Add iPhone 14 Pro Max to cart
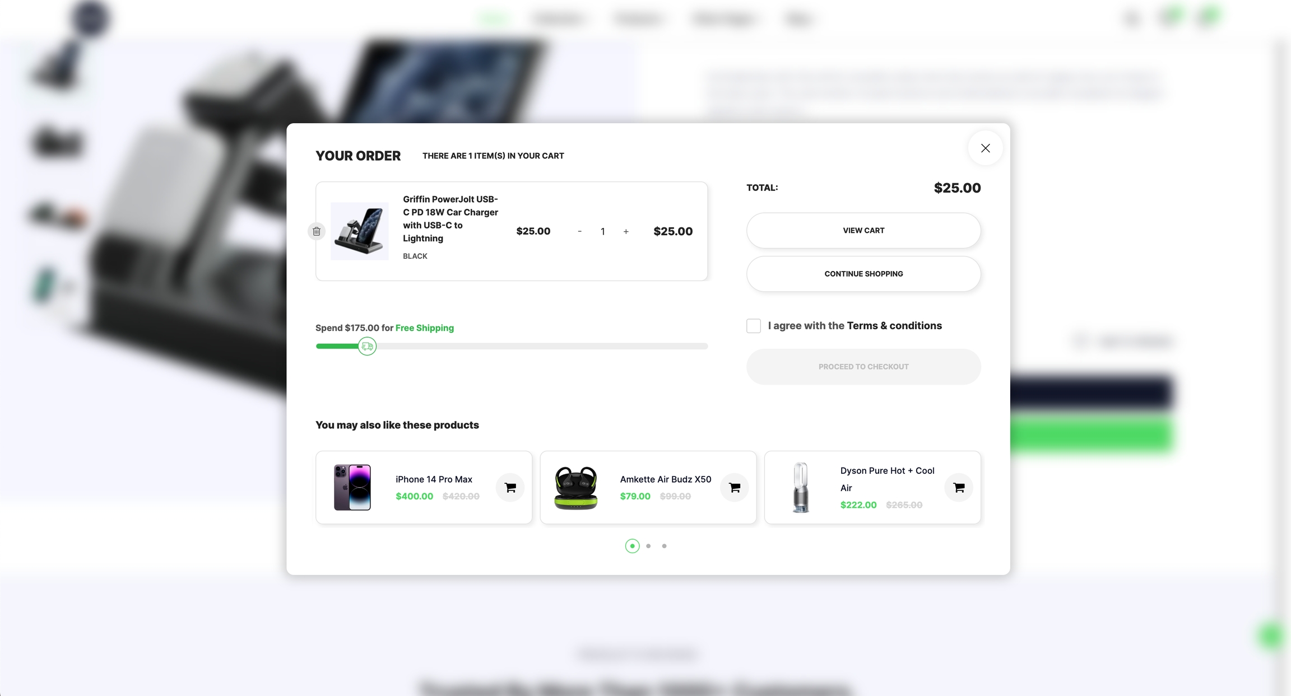This screenshot has height=696, width=1291. tap(510, 488)
